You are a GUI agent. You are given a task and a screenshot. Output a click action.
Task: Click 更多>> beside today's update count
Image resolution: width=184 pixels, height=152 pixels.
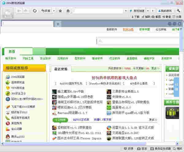[x=155, y=68]
